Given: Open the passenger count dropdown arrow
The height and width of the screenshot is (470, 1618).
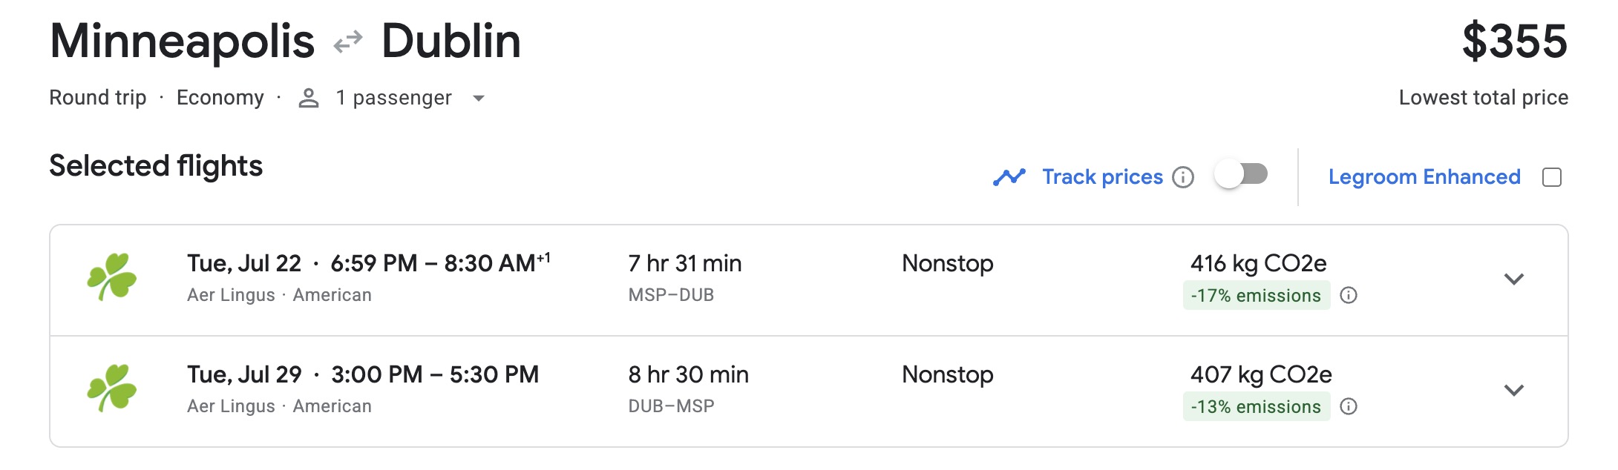Looking at the screenshot, I should (x=479, y=98).
